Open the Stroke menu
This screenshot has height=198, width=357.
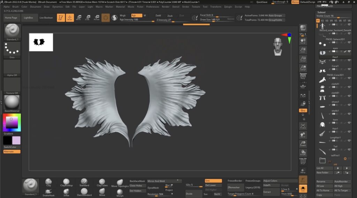click(x=185, y=7)
